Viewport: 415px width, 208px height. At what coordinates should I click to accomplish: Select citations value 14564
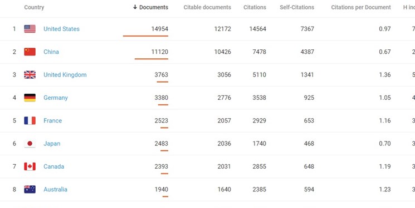click(257, 29)
